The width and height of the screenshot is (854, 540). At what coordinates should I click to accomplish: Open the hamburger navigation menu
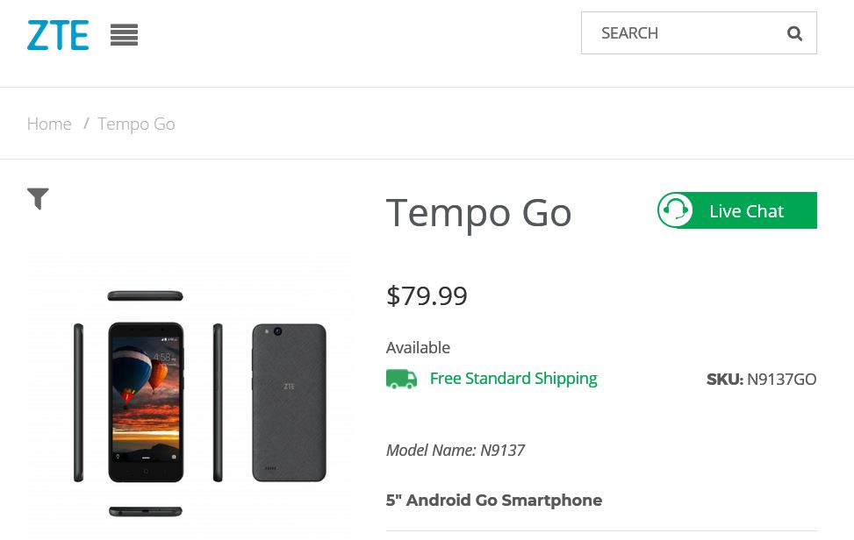pos(124,35)
